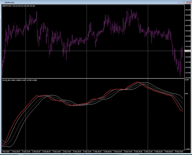Minimize the GBPJPY,M15 chart window

pos(180,2)
